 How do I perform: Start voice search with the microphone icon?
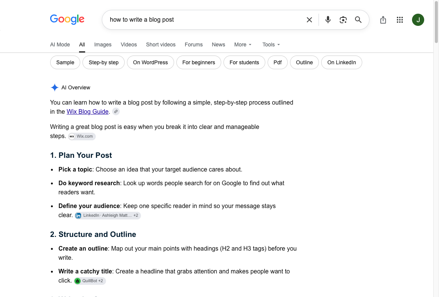click(328, 20)
